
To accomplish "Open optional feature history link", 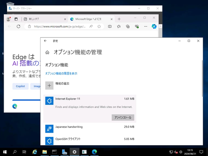I will (61, 73).
